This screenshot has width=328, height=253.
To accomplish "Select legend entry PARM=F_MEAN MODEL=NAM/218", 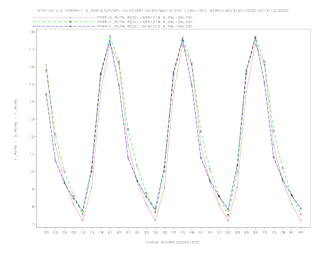I will click(x=145, y=22).
